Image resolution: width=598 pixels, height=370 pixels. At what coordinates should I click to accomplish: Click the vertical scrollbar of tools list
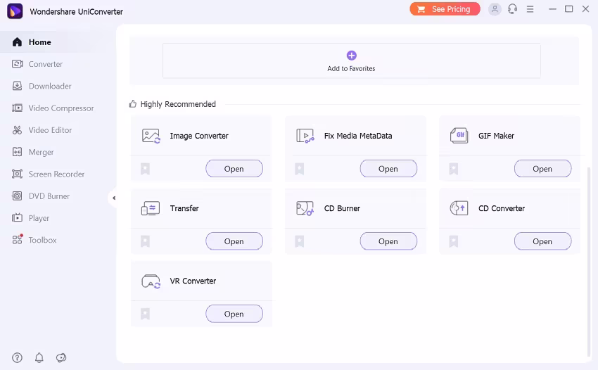tap(589, 261)
